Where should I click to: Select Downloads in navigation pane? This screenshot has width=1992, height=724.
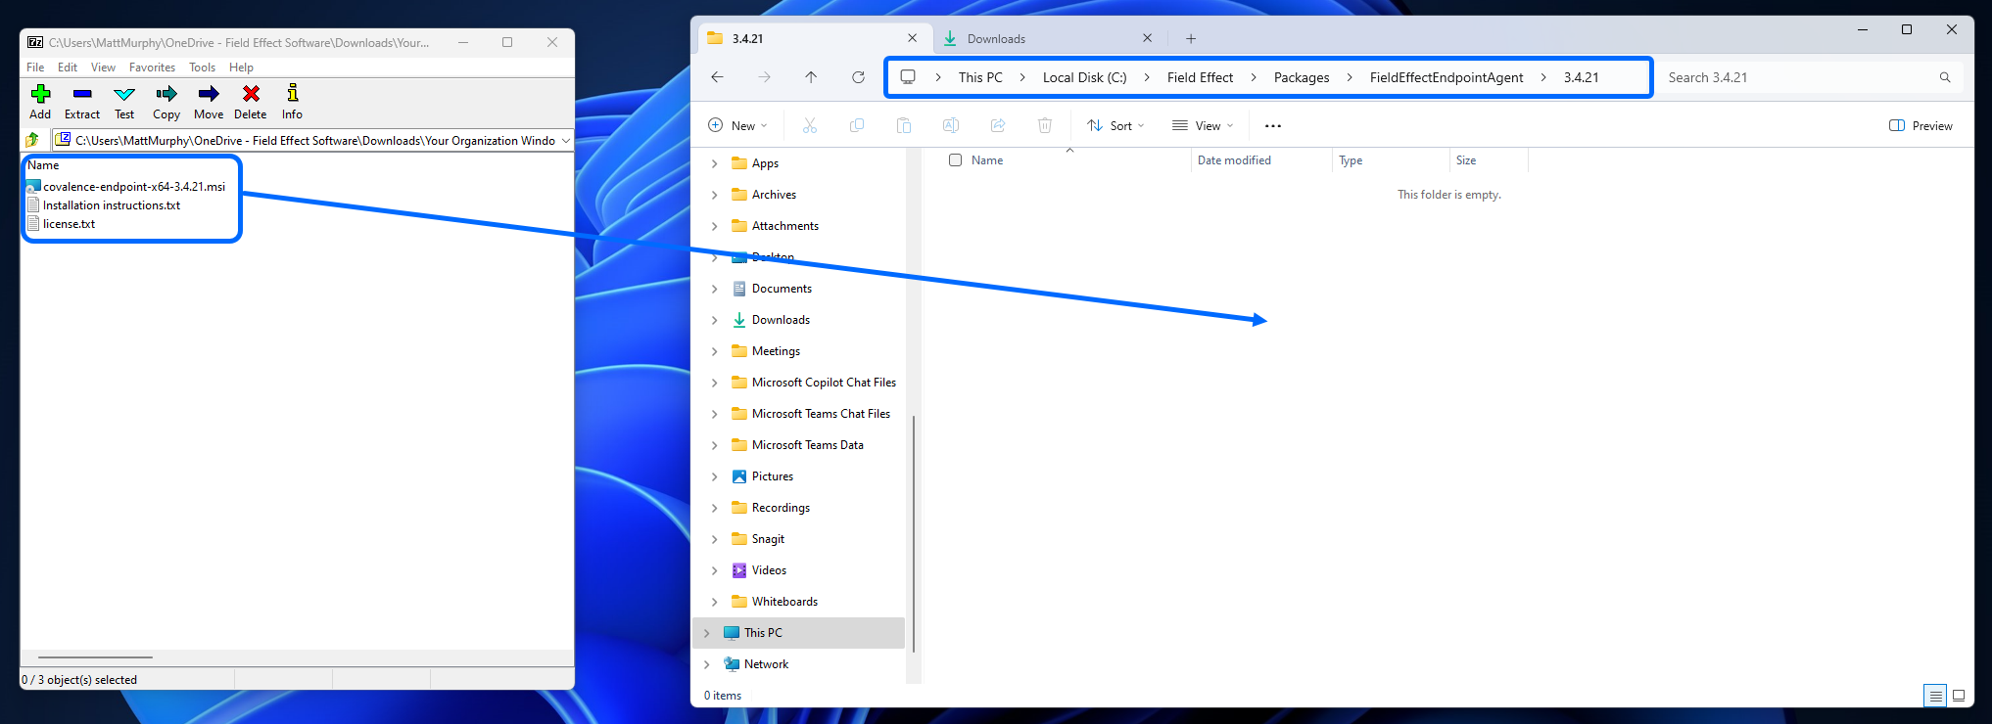tap(781, 320)
